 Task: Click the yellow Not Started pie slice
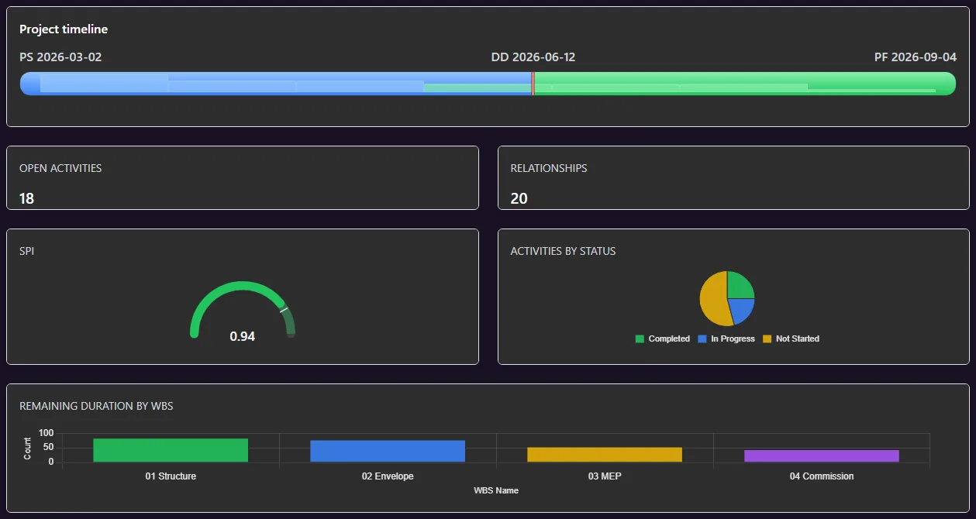(712, 299)
